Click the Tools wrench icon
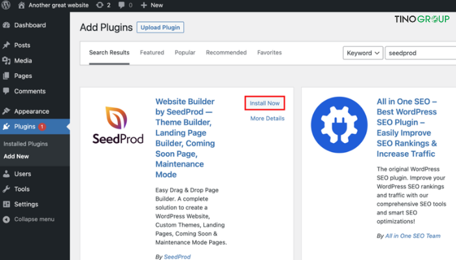Image resolution: width=456 pixels, height=260 pixels. pyautogui.click(x=7, y=189)
